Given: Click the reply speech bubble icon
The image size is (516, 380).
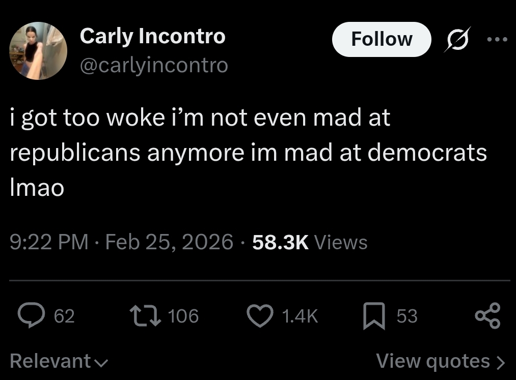Looking at the screenshot, I should pyautogui.click(x=34, y=316).
